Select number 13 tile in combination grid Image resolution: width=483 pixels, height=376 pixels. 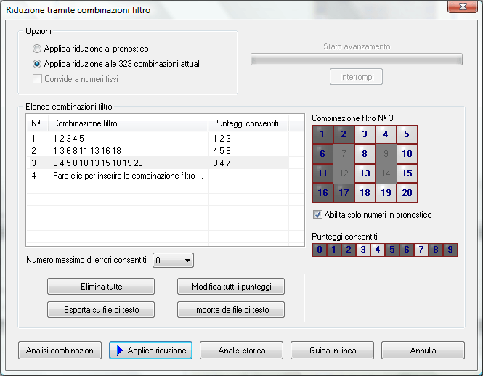click(x=365, y=173)
